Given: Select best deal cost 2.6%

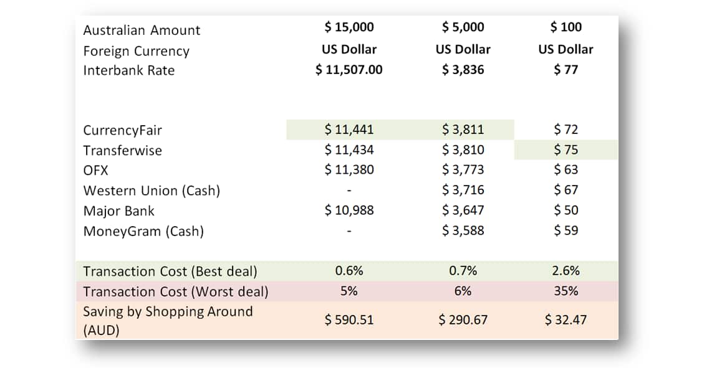Looking at the screenshot, I should (566, 271).
